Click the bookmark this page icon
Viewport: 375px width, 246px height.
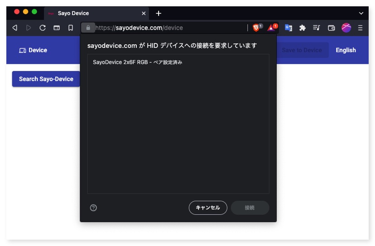[x=71, y=28]
